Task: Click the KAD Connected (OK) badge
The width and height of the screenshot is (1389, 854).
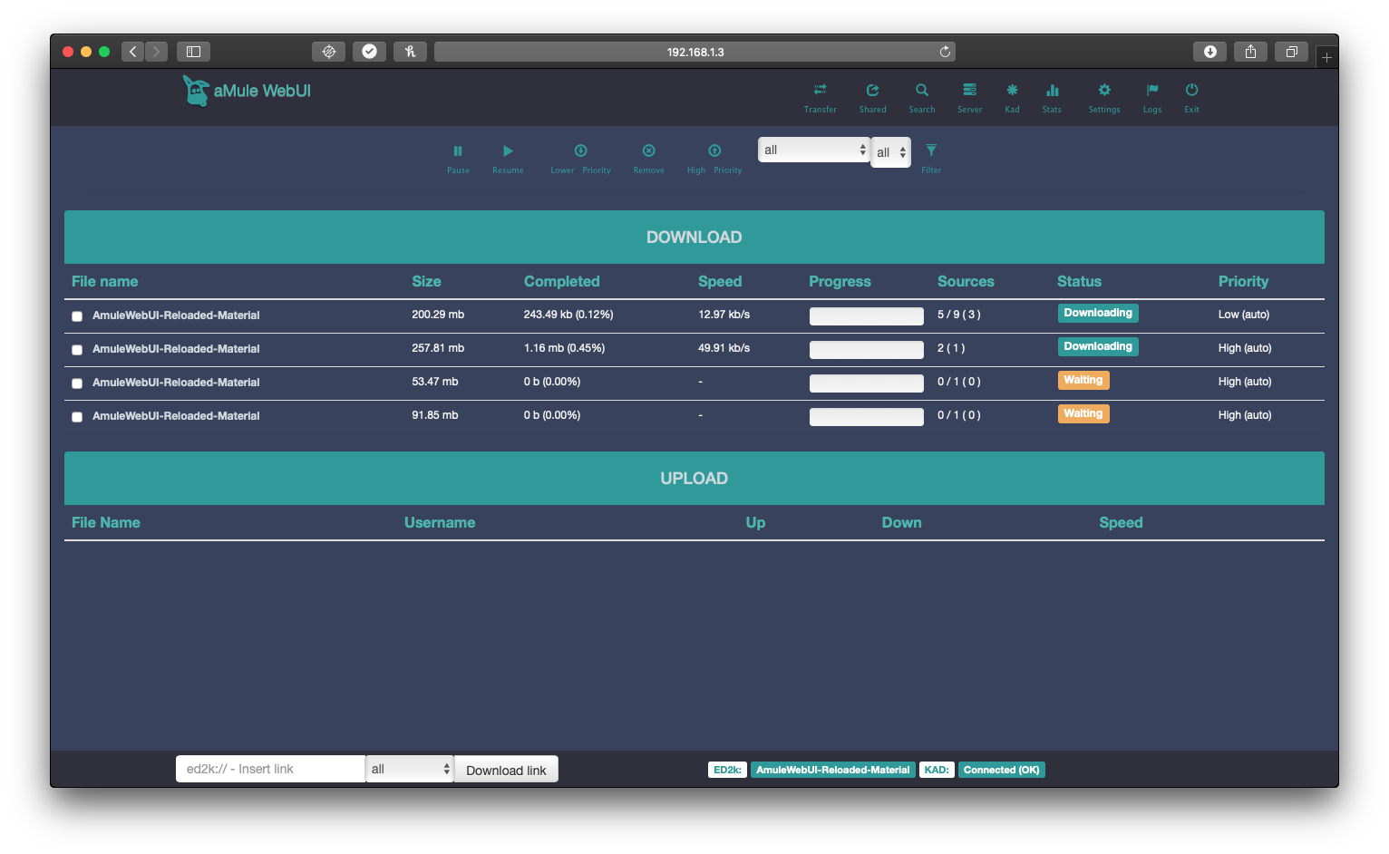Action: click(1001, 770)
